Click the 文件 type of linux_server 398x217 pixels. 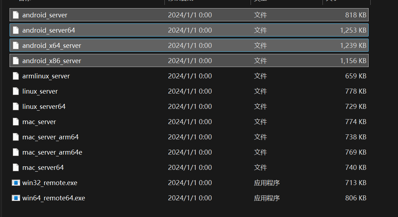tap(260, 91)
